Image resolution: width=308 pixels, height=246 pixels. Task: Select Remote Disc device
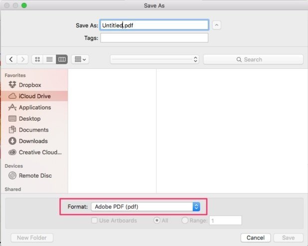tap(35, 176)
